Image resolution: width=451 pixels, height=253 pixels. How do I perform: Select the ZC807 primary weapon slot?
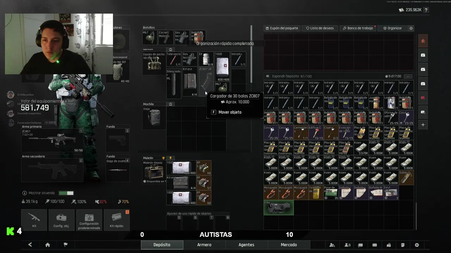(x=52, y=140)
